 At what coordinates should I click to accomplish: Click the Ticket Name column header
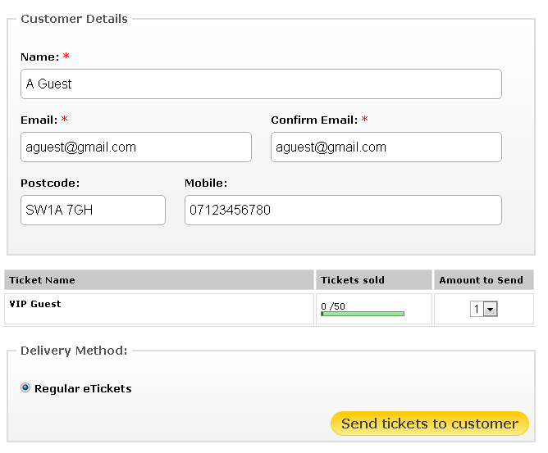click(42, 280)
